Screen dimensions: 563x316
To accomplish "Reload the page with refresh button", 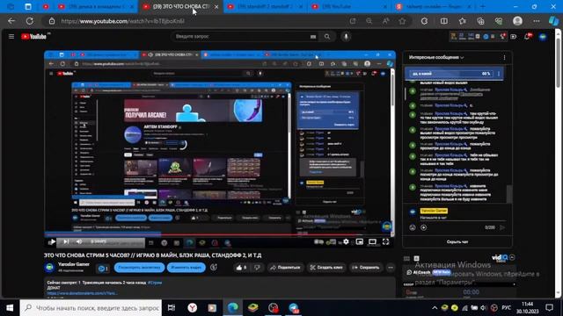I will point(30,21).
